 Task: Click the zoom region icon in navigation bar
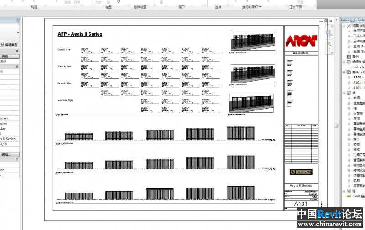329,44
